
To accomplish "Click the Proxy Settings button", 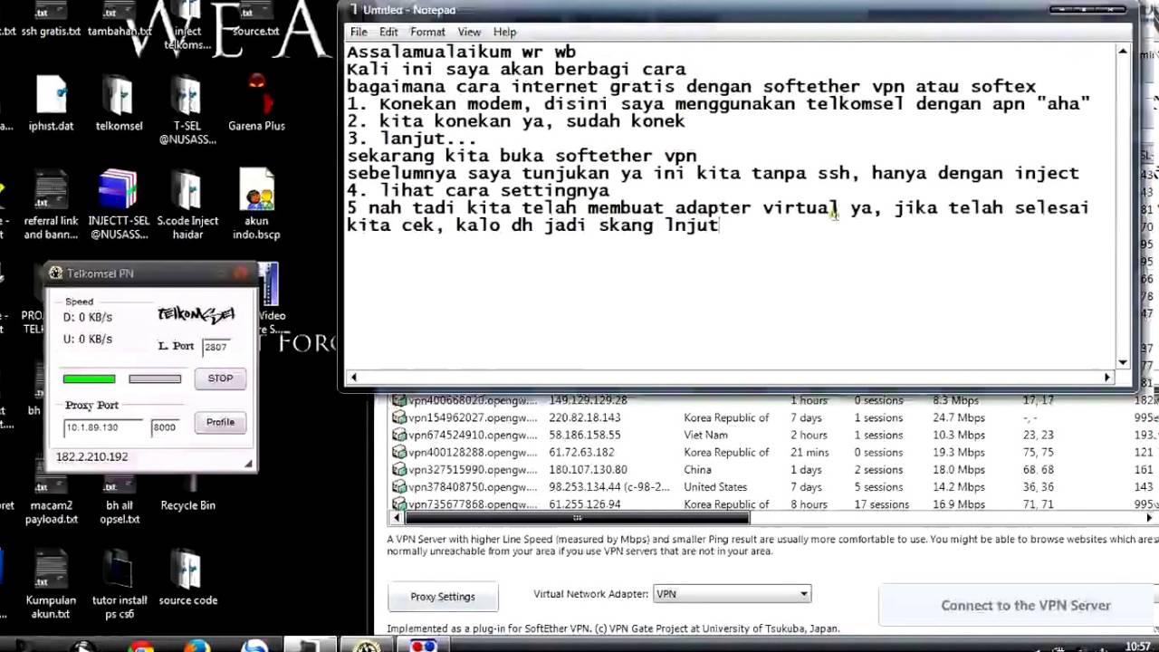I will (x=443, y=597).
